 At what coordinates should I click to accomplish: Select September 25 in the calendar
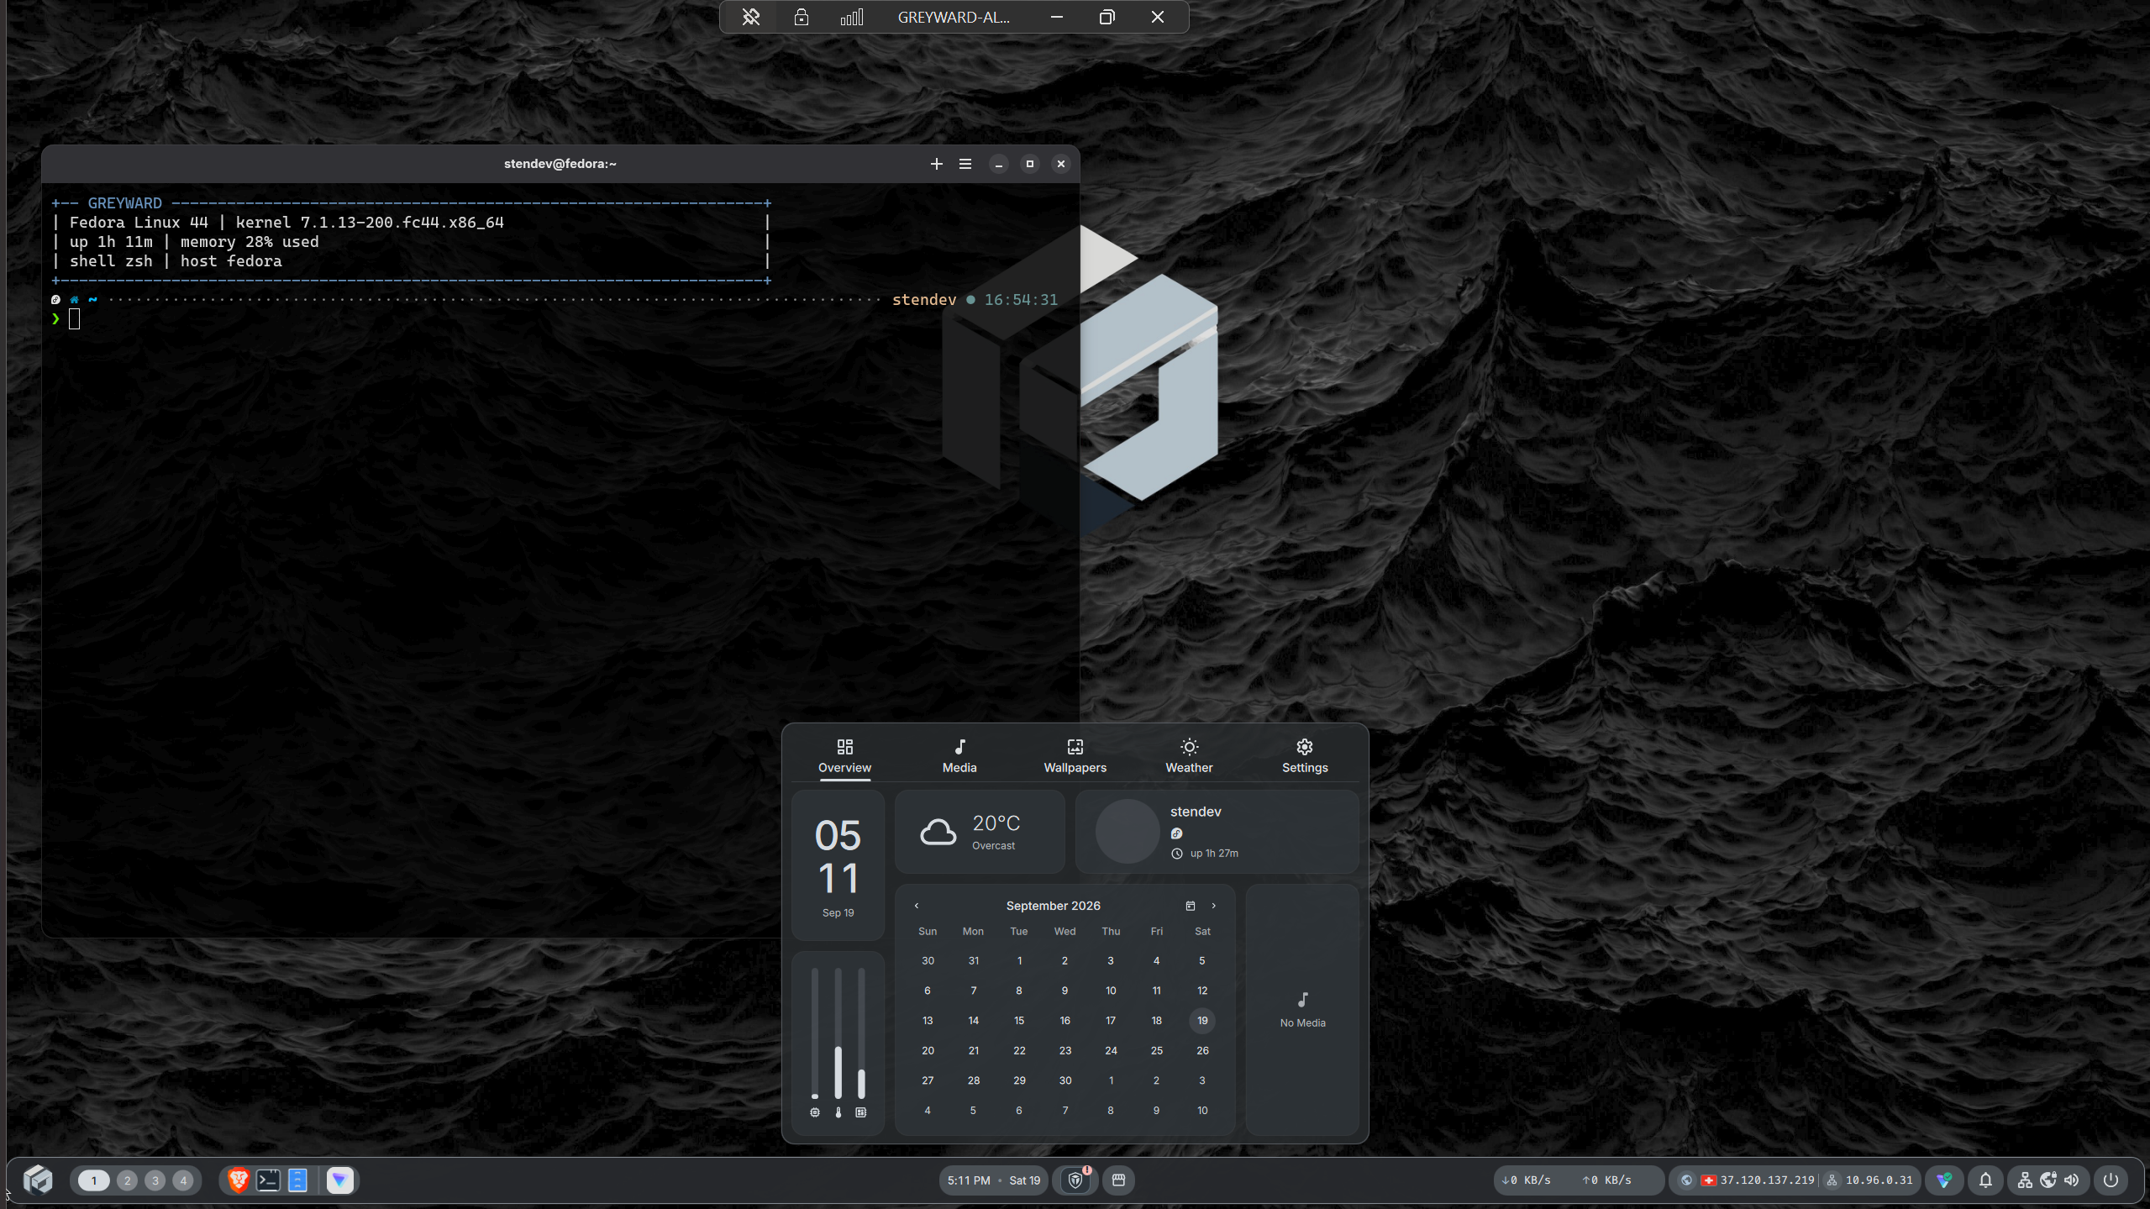point(1157,1050)
